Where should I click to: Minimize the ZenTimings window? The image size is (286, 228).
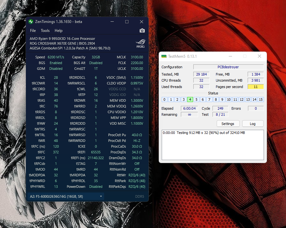tap(112, 22)
